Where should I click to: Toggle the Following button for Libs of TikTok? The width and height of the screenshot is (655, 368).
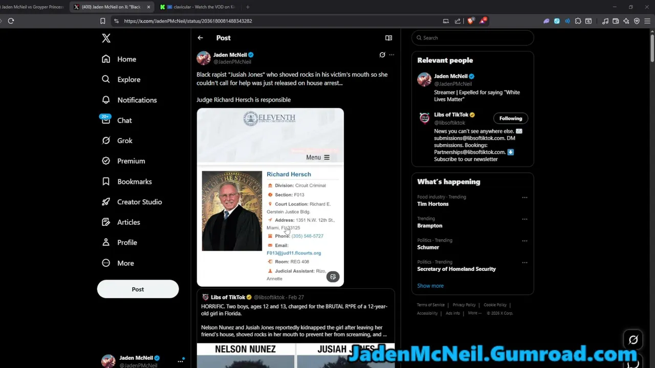point(511,118)
